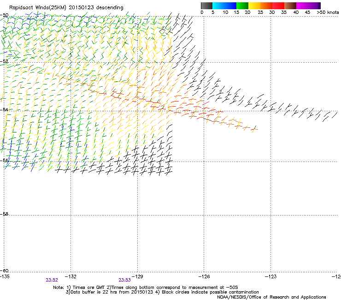Viewport: 341px width, 300px height.
Task: Click the 'Times are GMT' note line
Action: (146, 288)
